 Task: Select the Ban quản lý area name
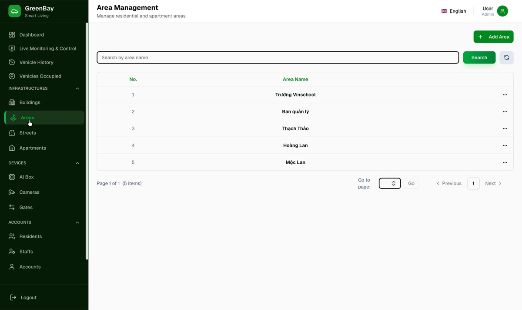click(x=295, y=112)
